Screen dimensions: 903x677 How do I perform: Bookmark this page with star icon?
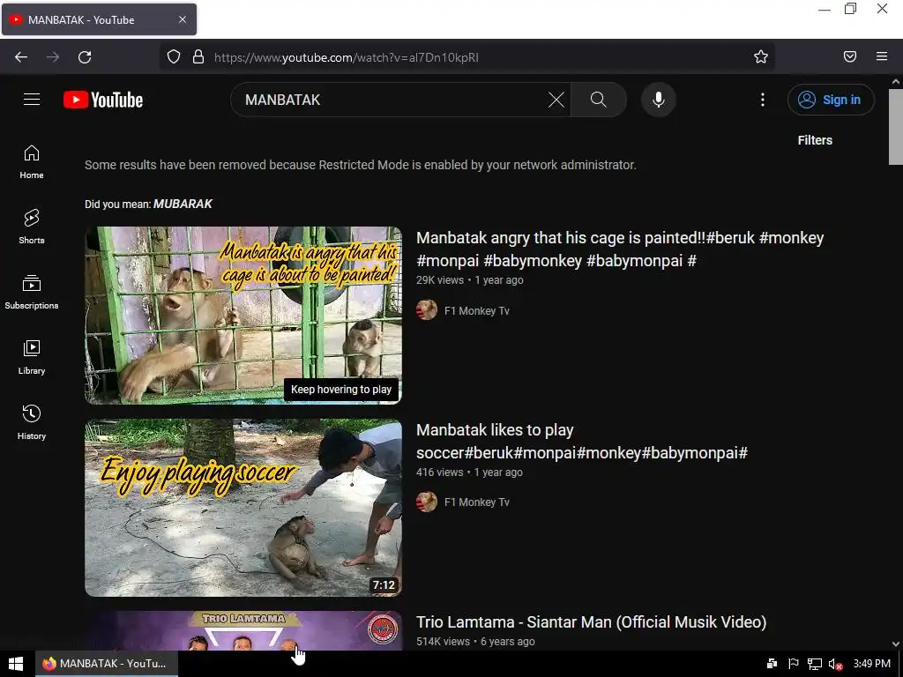(761, 56)
